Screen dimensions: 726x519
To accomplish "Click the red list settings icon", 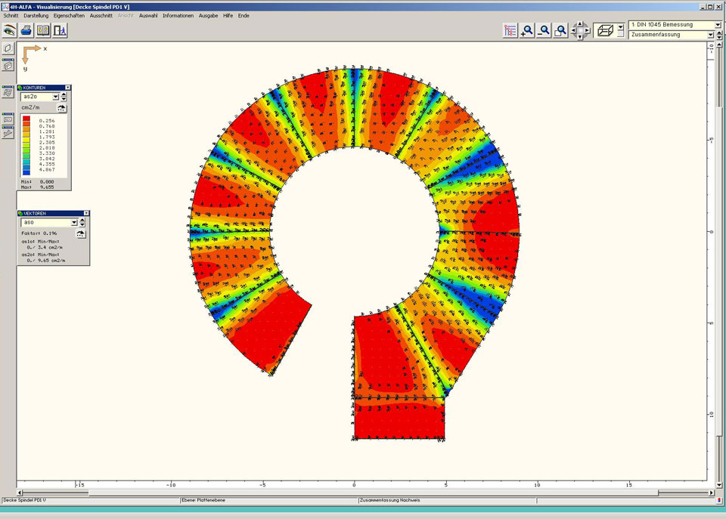I will point(510,30).
